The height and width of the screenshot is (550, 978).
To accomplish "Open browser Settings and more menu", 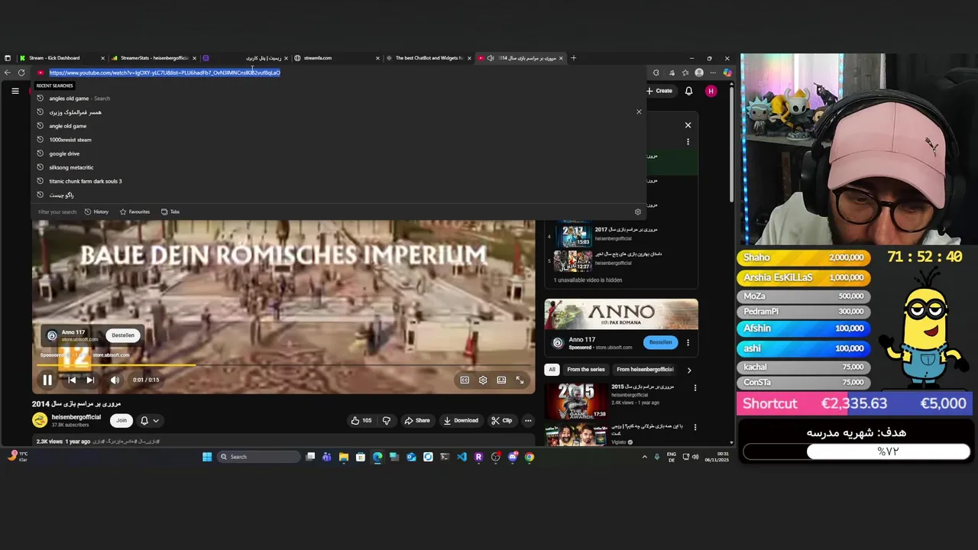I will [713, 73].
